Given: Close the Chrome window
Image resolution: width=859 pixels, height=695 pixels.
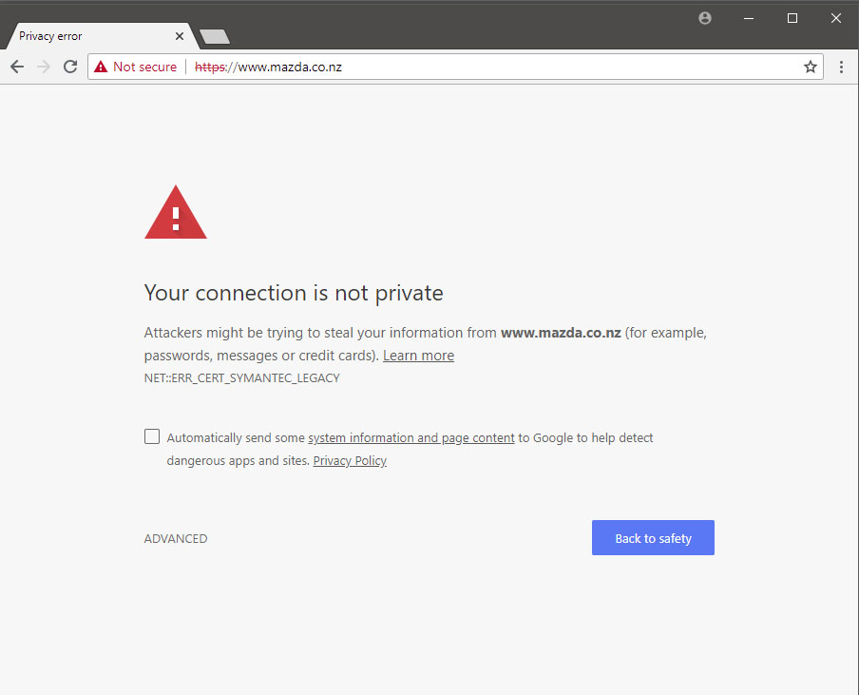Looking at the screenshot, I should point(836,18).
